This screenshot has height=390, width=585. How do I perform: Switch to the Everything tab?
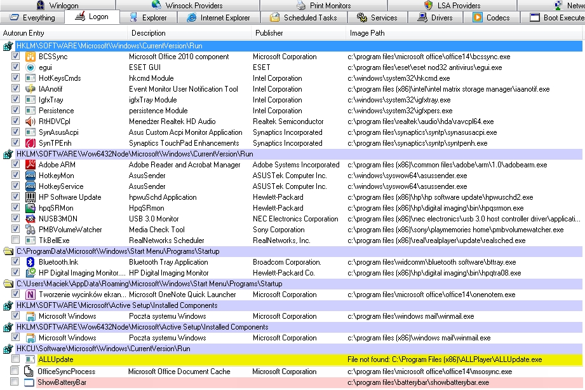point(32,18)
